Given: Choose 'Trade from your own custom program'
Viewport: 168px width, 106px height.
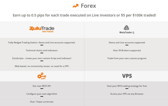Looking at the screenshot, I should tap(127, 58).
